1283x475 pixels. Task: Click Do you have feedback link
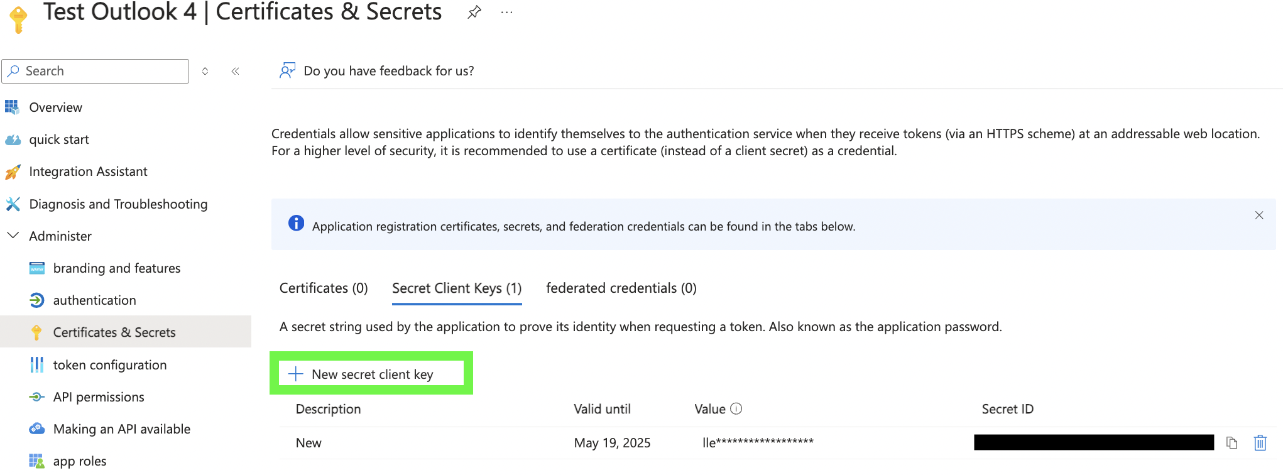[x=389, y=71]
